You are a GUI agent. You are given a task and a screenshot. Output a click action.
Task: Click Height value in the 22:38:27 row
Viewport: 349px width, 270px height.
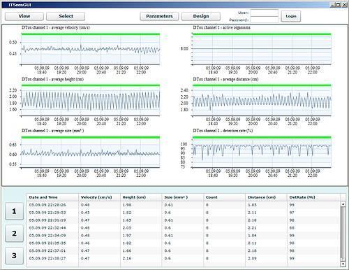(127, 259)
